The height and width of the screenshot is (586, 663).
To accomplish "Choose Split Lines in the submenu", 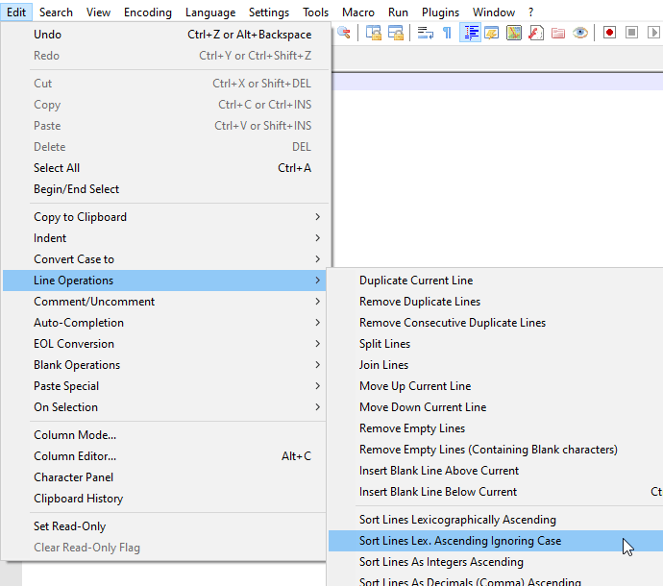I will pyautogui.click(x=496, y=344).
